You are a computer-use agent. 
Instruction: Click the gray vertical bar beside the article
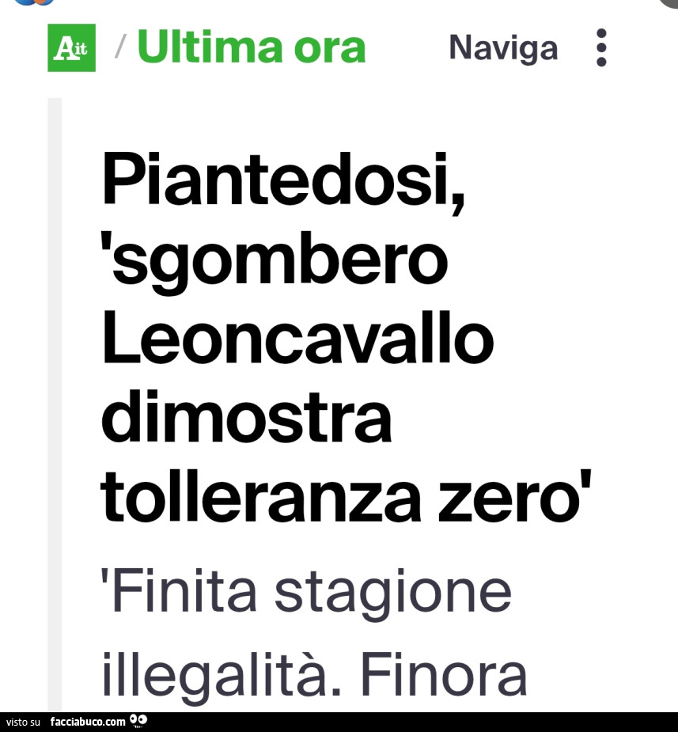tap(55, 396)
